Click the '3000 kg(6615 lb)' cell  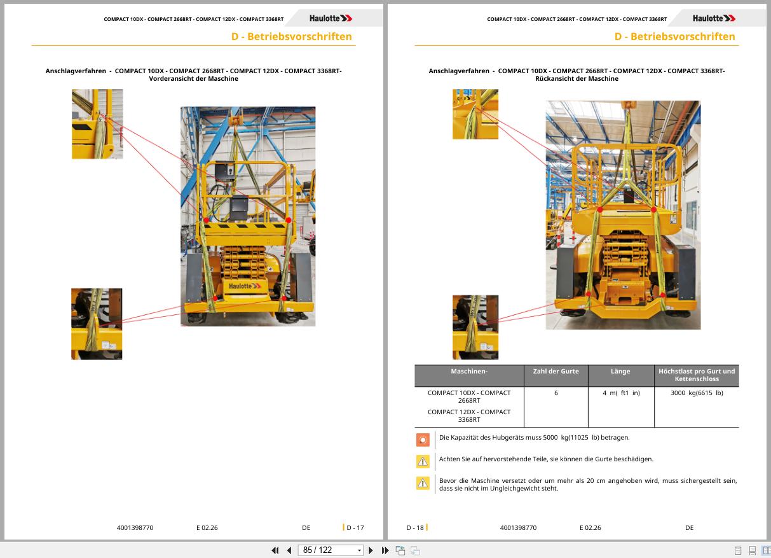697,393
